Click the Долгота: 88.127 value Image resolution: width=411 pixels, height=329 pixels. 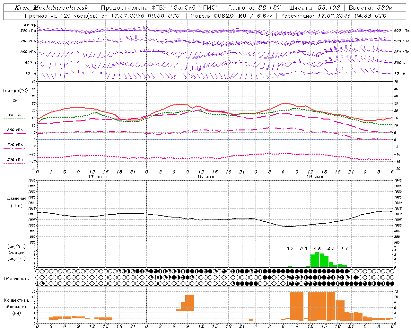coord(254,8)
